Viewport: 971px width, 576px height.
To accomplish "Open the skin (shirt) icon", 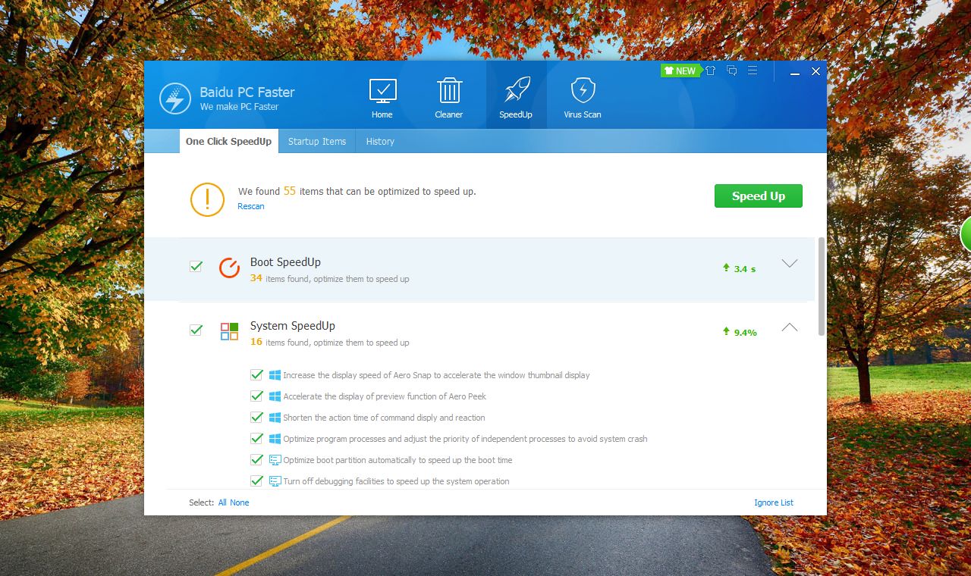I will tap(710, 70).
